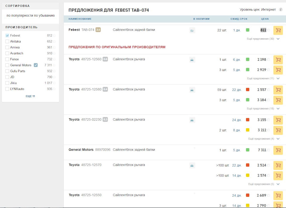The image size is (286, 208).
Task: Click the price level info icon
Action: tap(281, 10)
